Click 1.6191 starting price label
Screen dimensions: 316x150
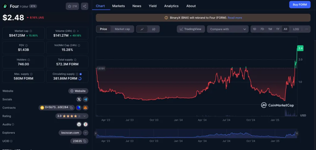101,69
